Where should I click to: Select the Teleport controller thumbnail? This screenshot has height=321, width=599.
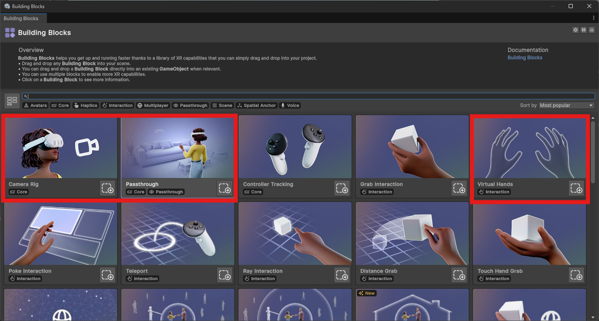pos(178,233)
